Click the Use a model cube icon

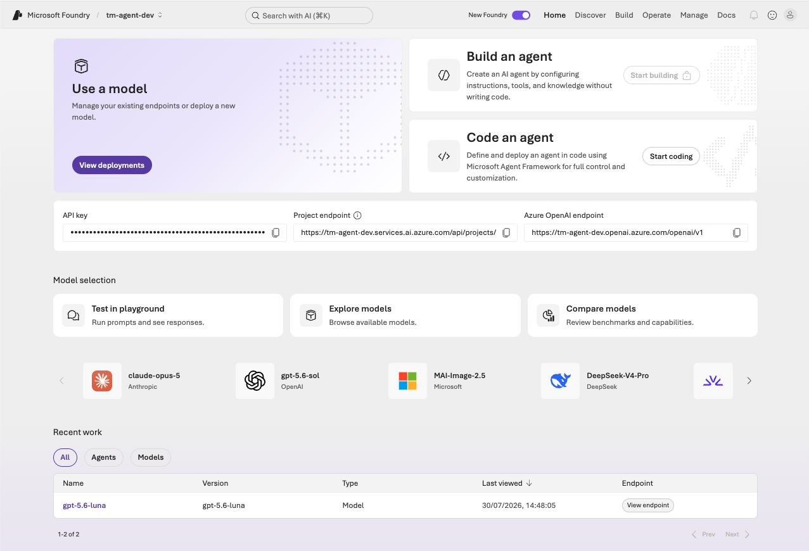[x=81, y=66]
